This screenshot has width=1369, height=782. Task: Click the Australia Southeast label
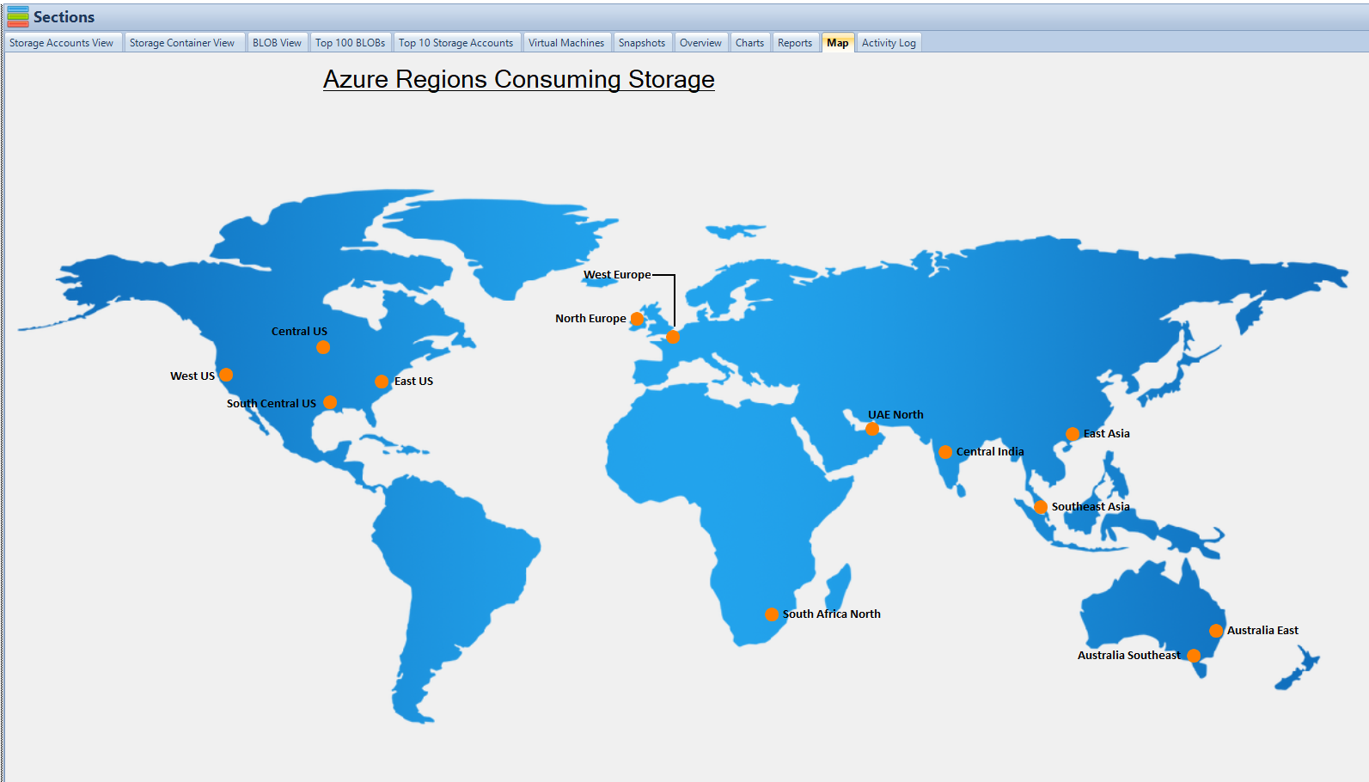(1129, 656)
